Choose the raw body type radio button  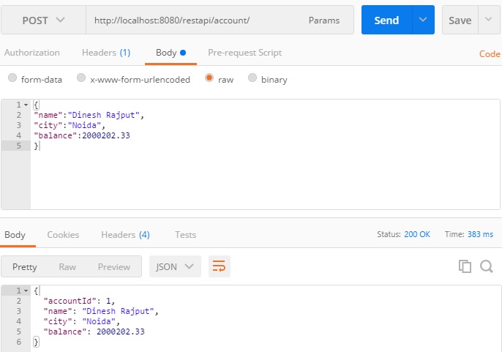click(x=209, y=78)
